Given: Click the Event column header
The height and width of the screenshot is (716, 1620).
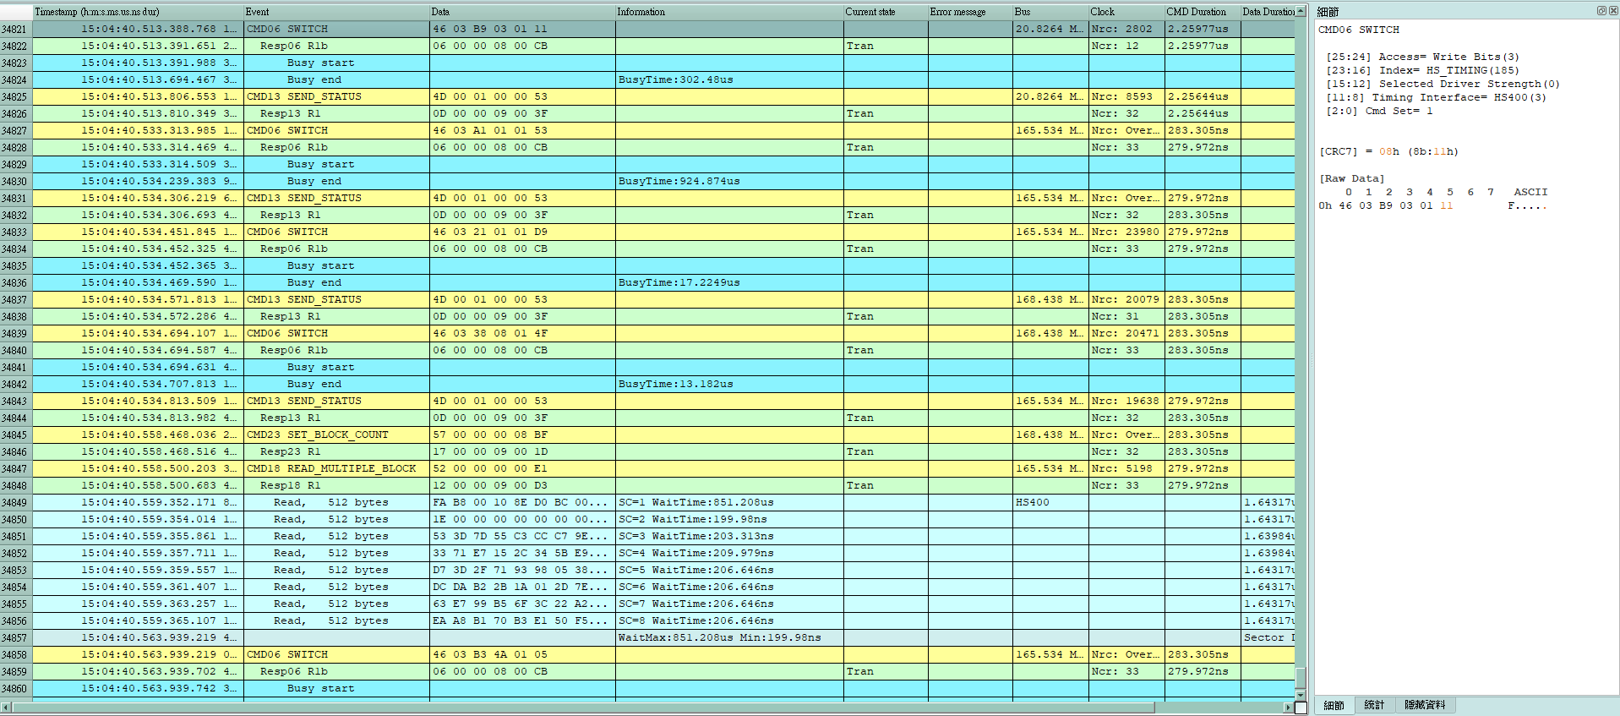Looking at the screenshot, I should click(336, 12).
